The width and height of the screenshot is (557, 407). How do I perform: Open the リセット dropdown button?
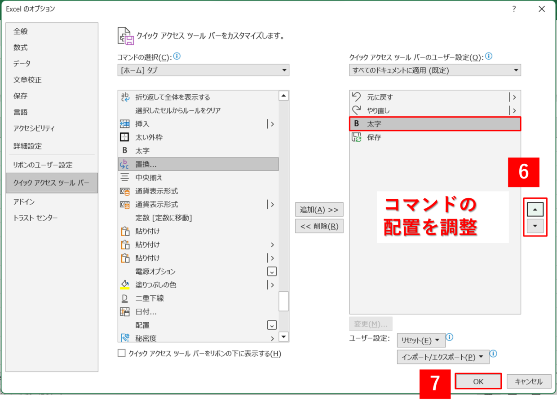[x=421, y=340]
